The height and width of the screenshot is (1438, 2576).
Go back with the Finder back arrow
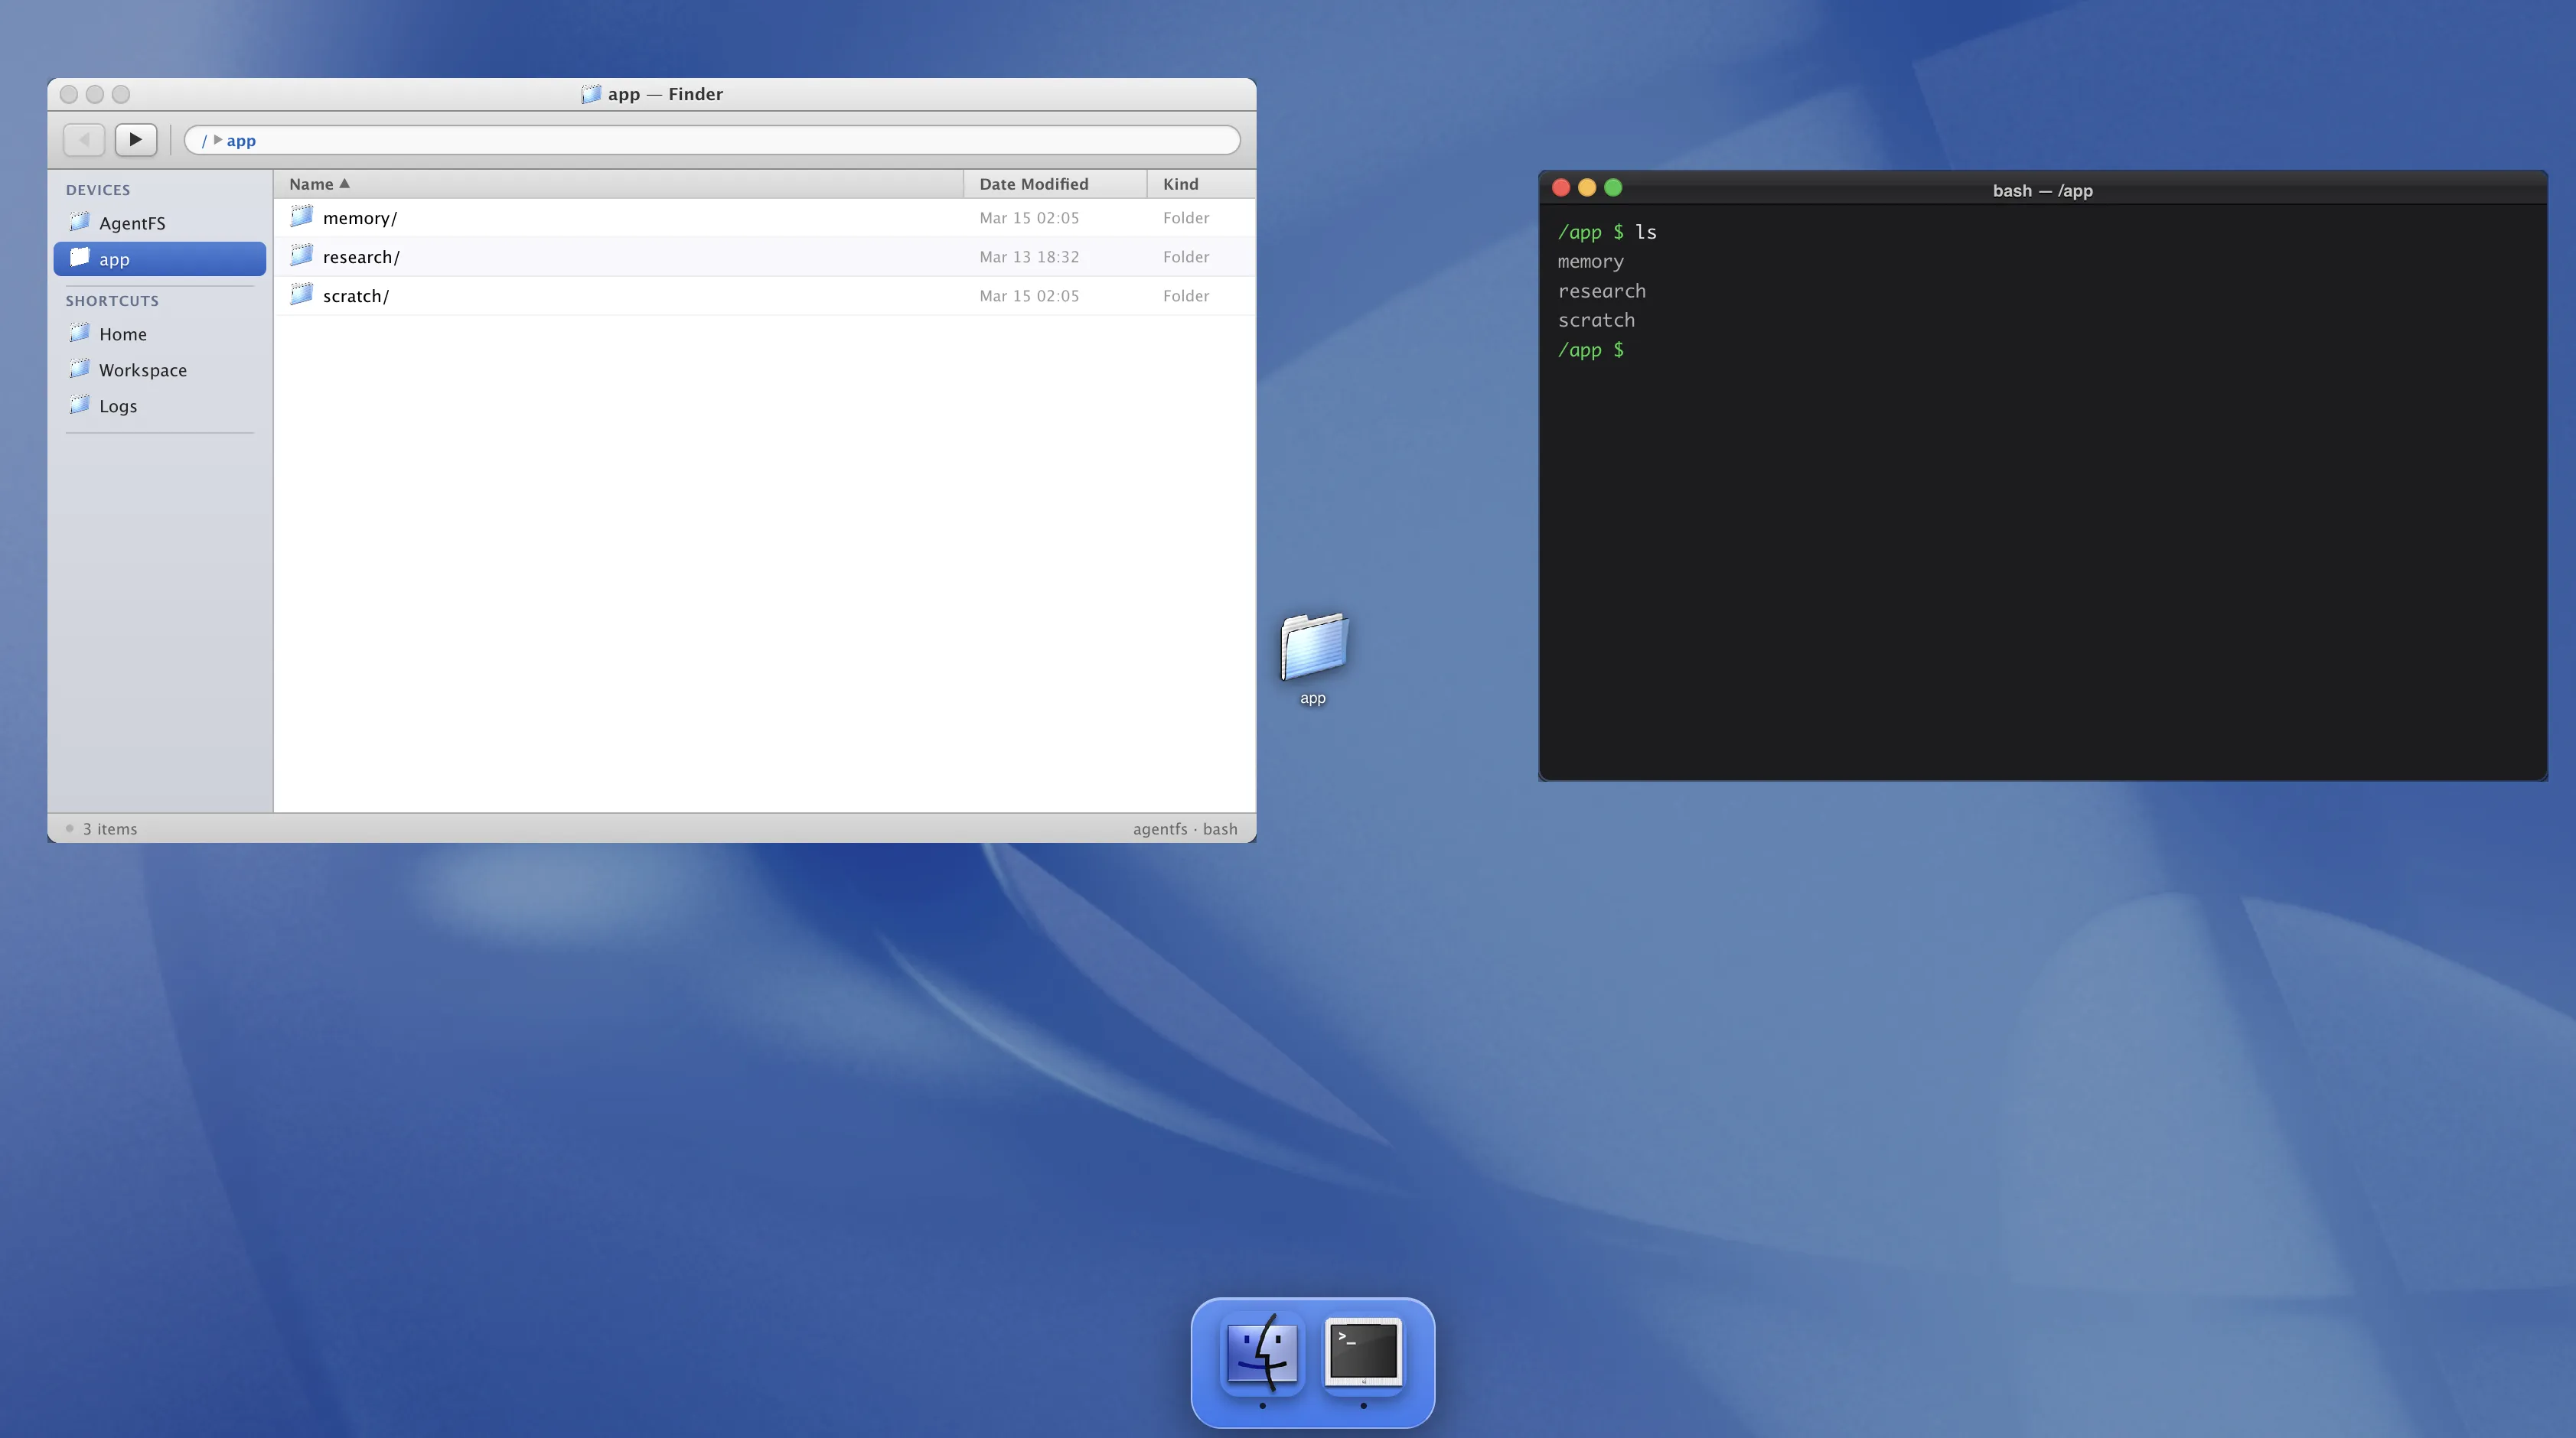point(84,140)
